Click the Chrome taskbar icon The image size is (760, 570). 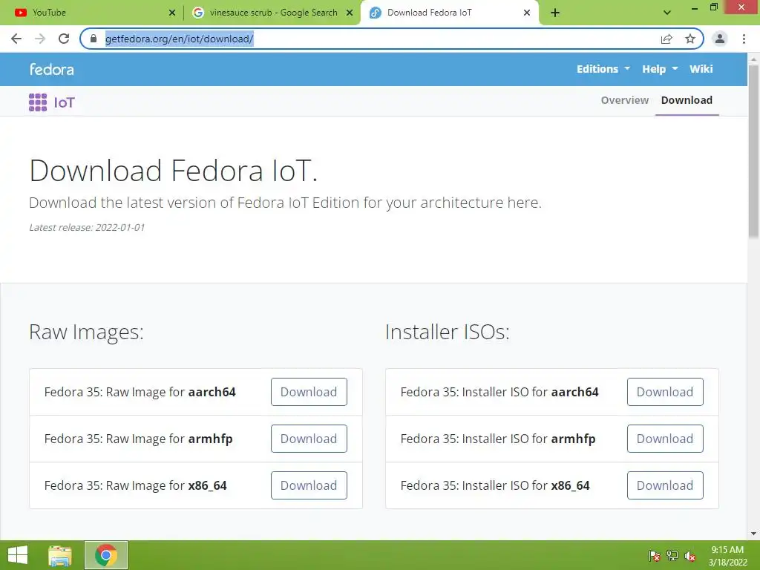(106, 555)
